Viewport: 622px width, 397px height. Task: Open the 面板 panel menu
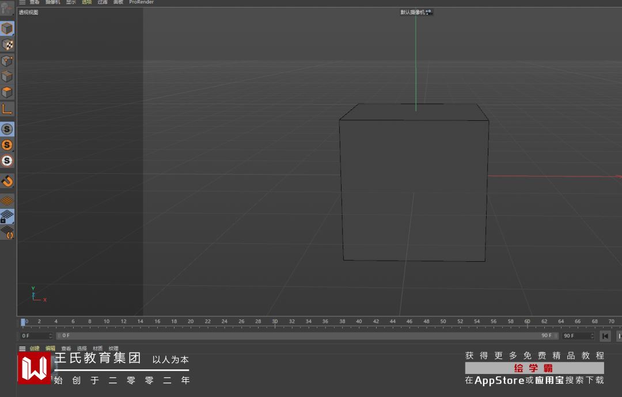[x=118, y=2]
